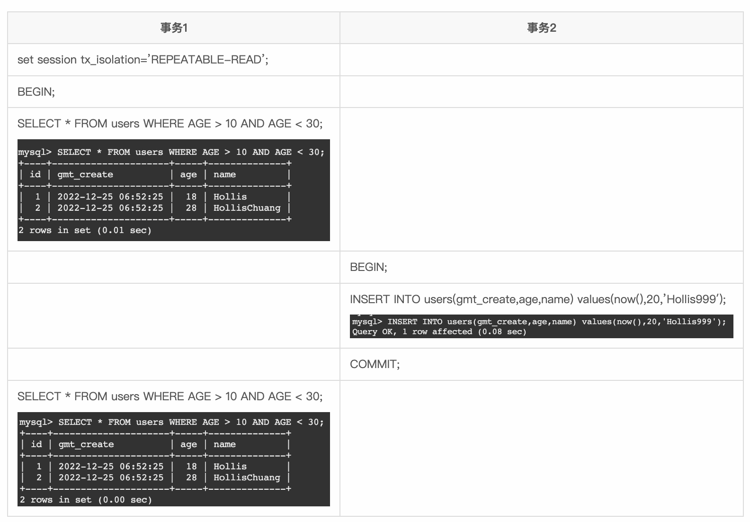Click the 事务1 column header
This screenshot has width=750, height=522.
pos(173,28)
